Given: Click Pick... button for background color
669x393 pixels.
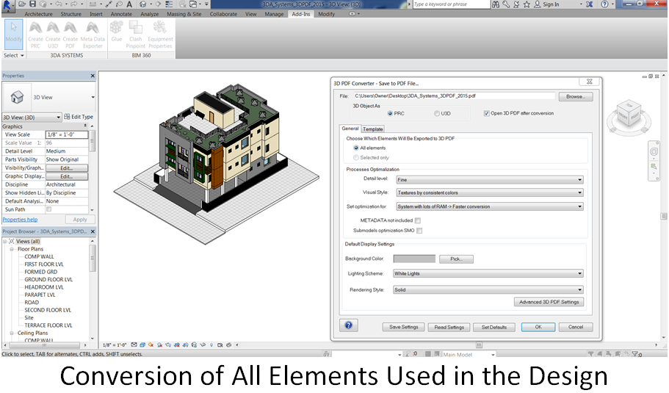Looking at the screenshot, I should click(x=456, y=259).
